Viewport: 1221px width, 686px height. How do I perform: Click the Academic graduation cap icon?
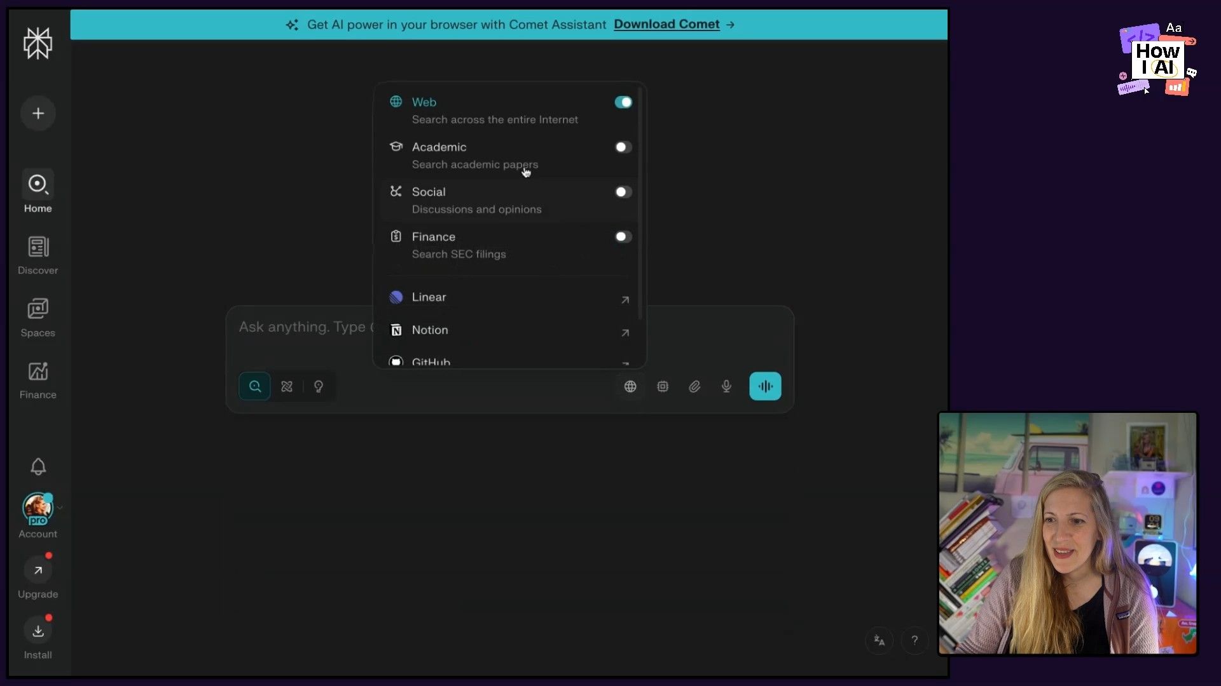(396, 147)
